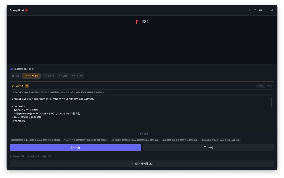Open settings via the gear icon
This screenshot has width=284, height=178.
pyautogui.click(x=260, y=10)
